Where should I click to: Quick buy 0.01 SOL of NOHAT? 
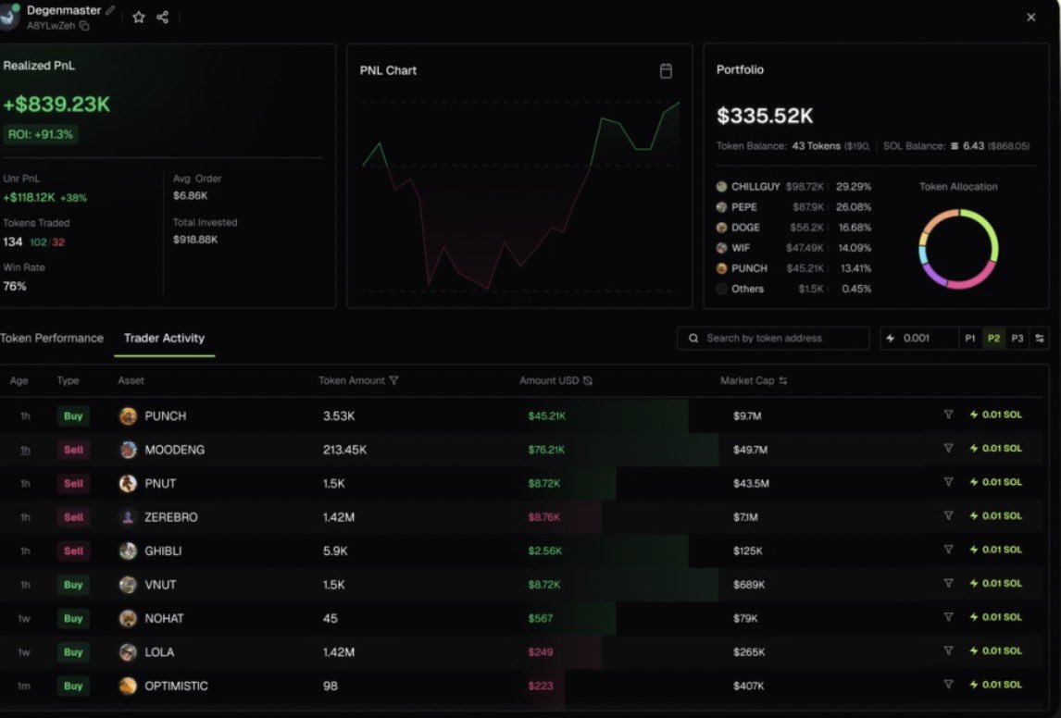point(995,616)
